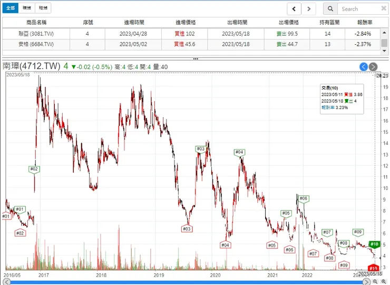Click the 交易(10) tooltip title
Image resolution: width=390 pixels, height=285 pixels.
click(329, 88)
